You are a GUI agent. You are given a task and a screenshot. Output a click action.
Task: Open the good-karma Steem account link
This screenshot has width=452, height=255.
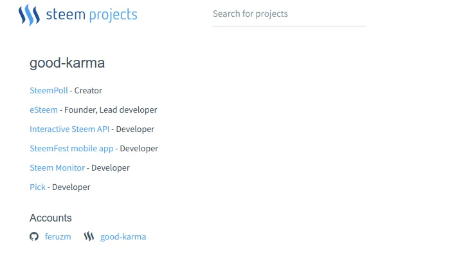[123, 237]
